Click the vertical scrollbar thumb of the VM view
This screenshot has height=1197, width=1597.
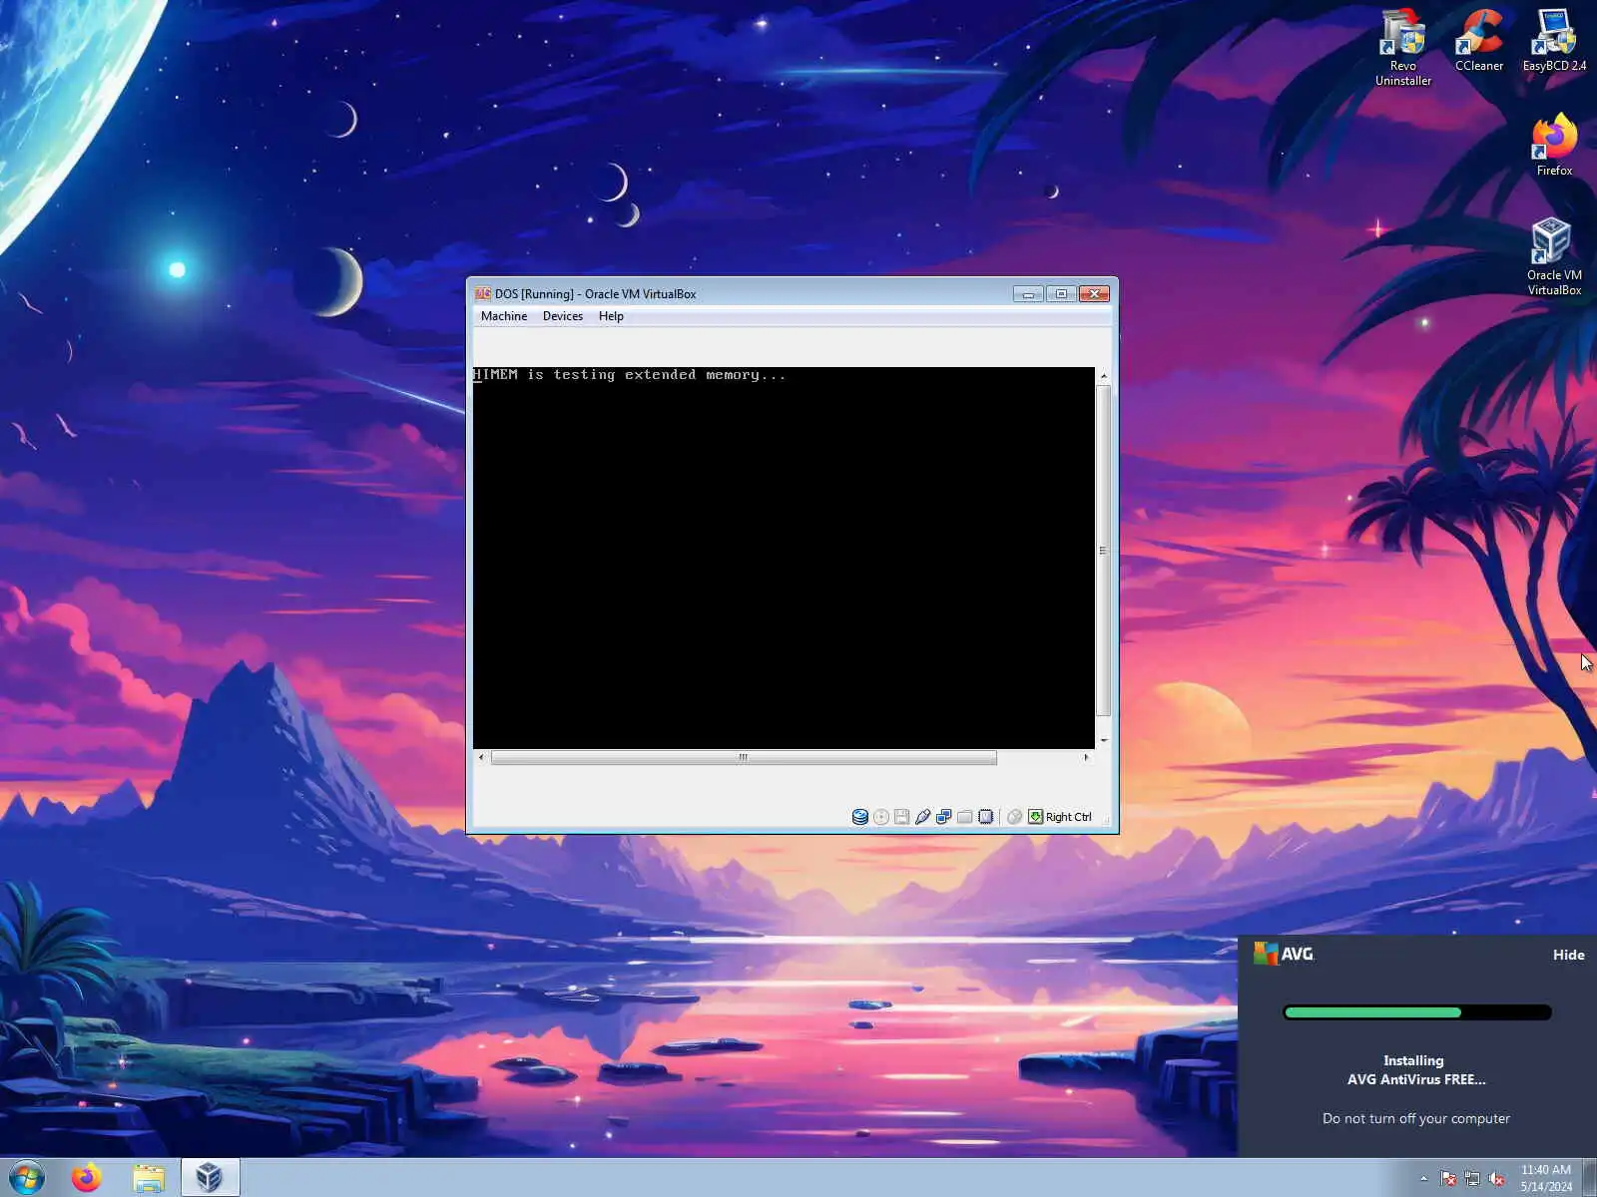tap(1103, 551)
